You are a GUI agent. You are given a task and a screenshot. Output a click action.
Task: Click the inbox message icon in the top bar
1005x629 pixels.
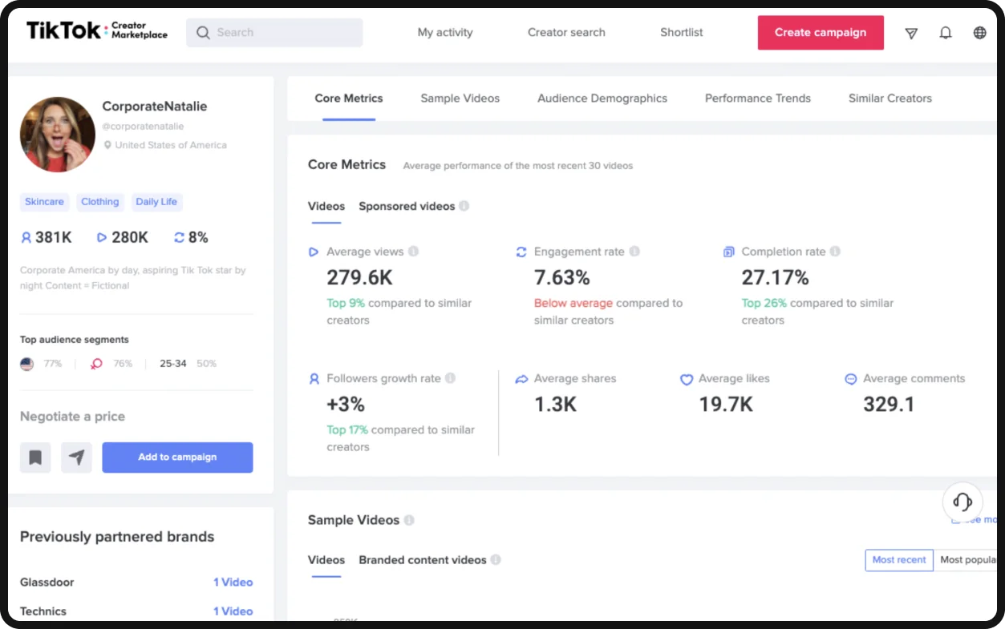pos(910,32)
